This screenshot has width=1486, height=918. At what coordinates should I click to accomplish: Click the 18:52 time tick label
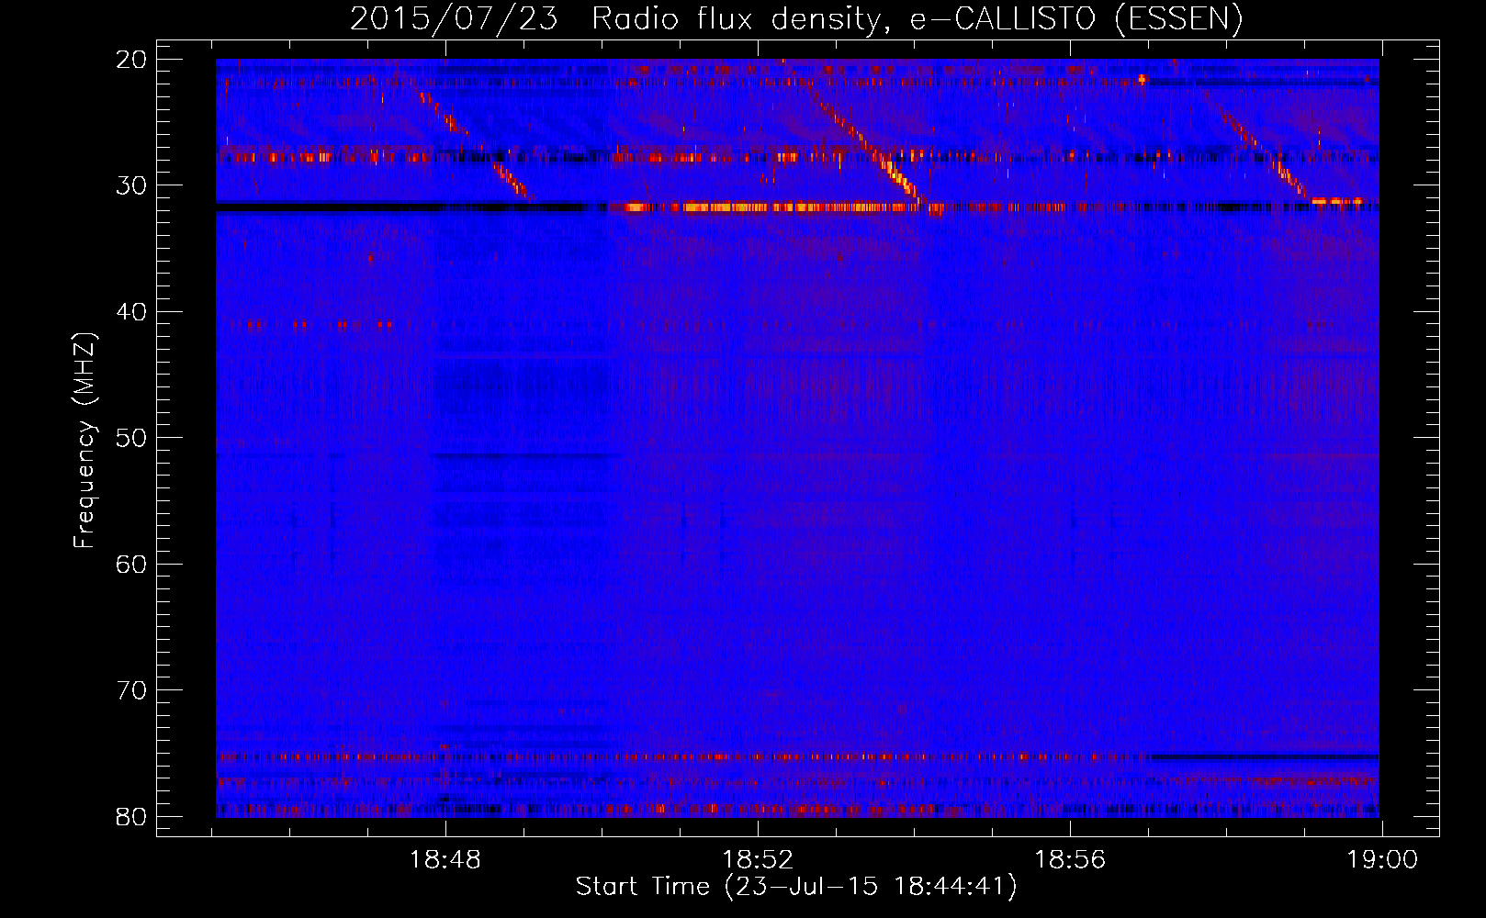click(x=758, y=860)
